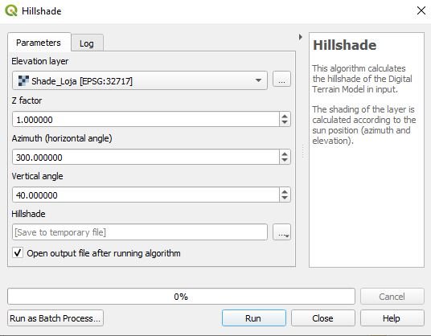Viewport: 431px width, 336px height.
Task: Click the QGIS logo icon in title bar
Action: (x=11, y=10)
